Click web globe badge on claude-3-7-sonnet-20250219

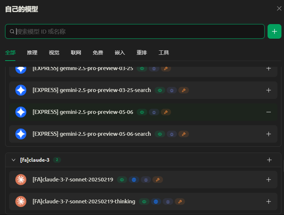tap(134, 180)
